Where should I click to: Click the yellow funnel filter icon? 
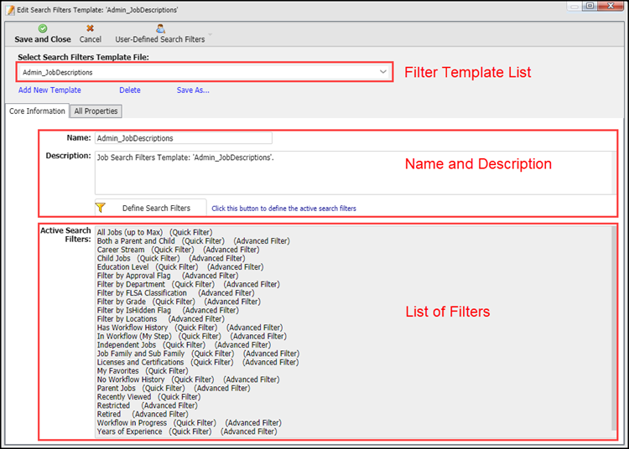point(101,208)
